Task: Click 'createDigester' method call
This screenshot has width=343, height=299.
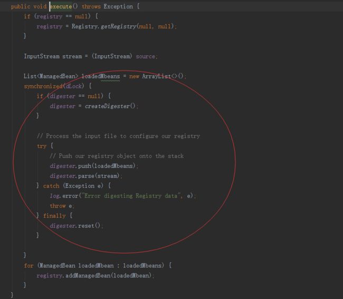Action: tap(107, 106)
